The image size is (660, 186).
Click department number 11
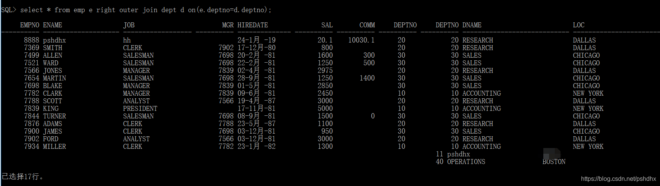pos(440,154)
